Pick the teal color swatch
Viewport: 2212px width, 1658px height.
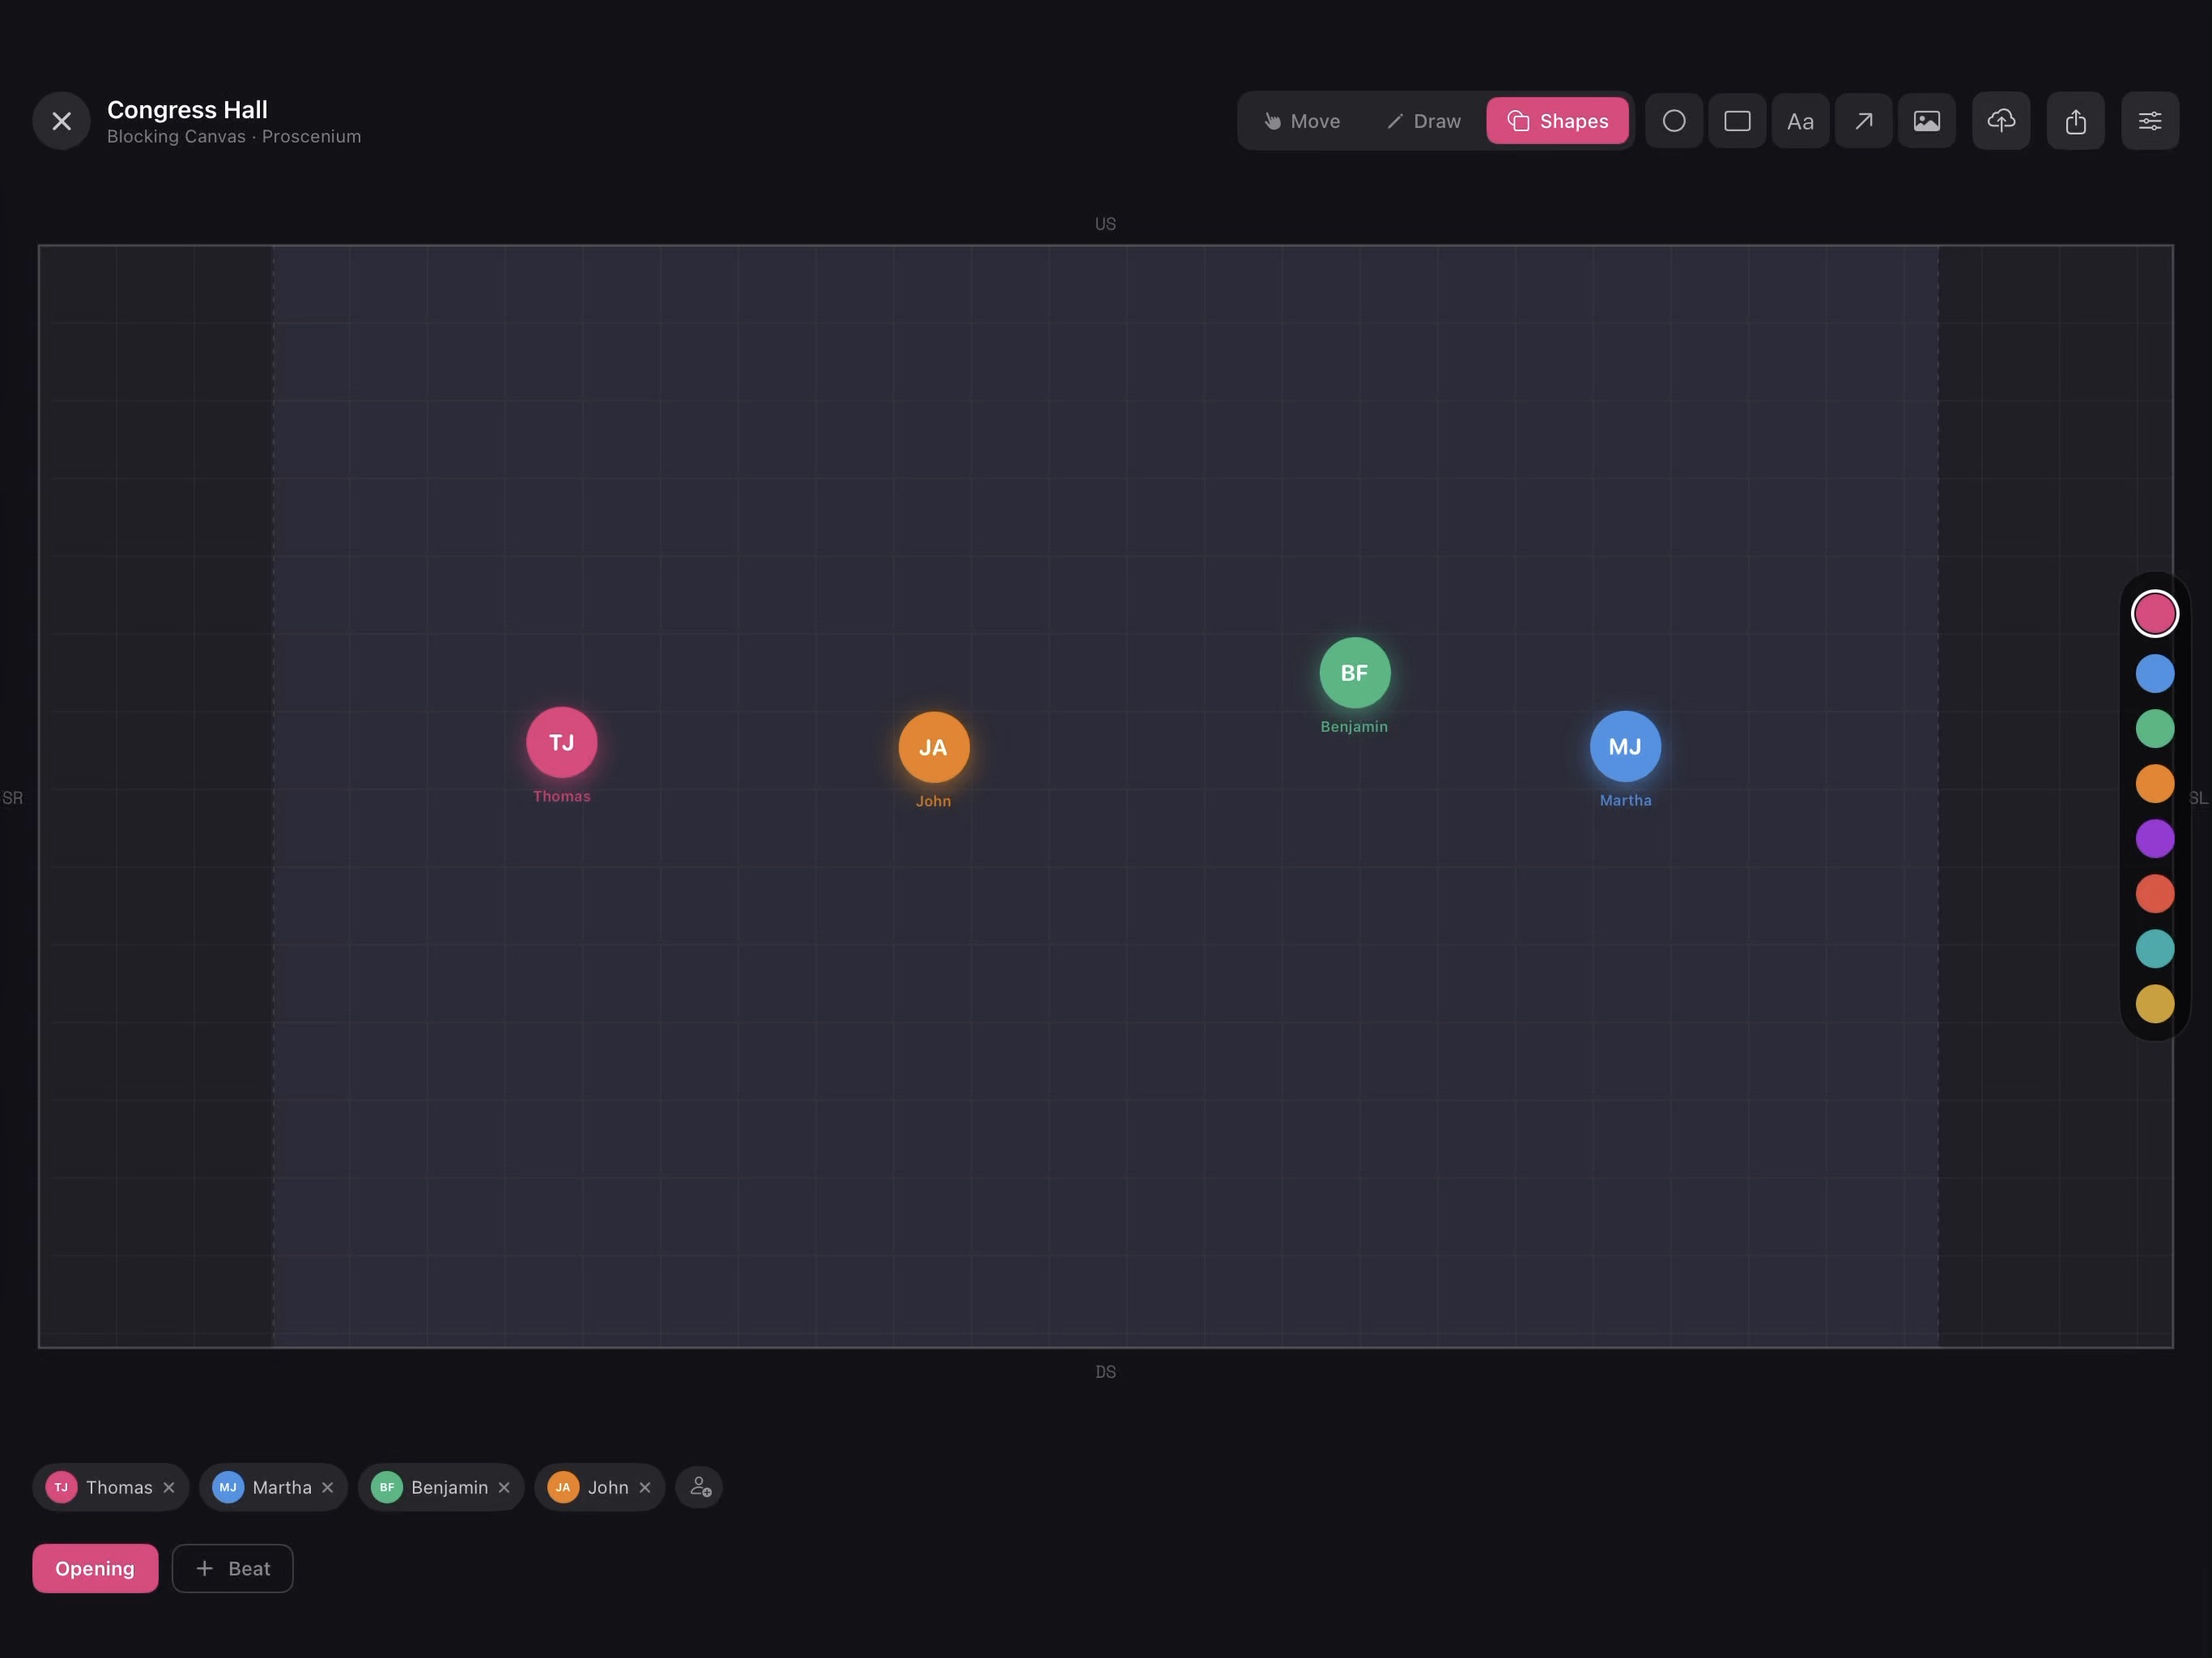click(2155, 948)
